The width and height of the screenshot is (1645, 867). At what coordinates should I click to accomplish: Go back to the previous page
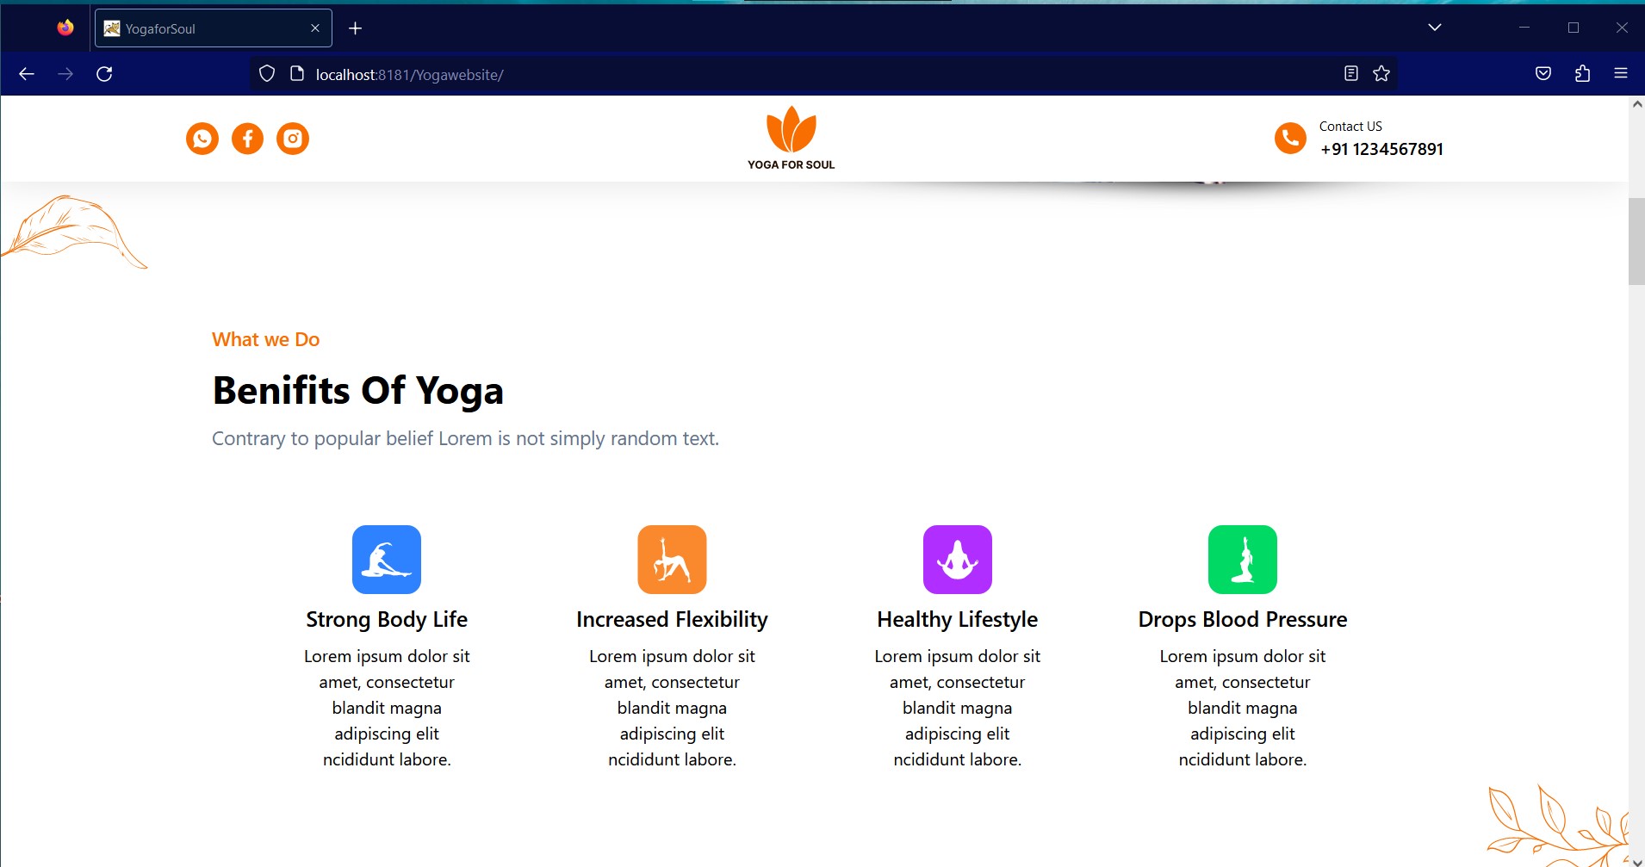click(x=27, y=74)
